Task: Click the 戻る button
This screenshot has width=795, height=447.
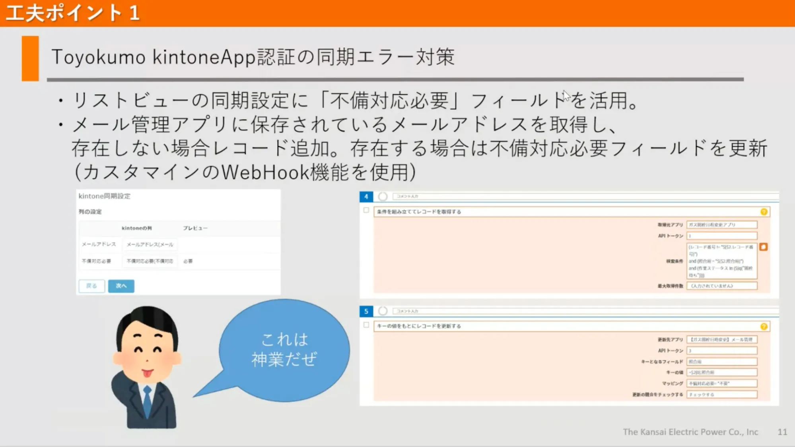Action: click(x=91, y=286)
